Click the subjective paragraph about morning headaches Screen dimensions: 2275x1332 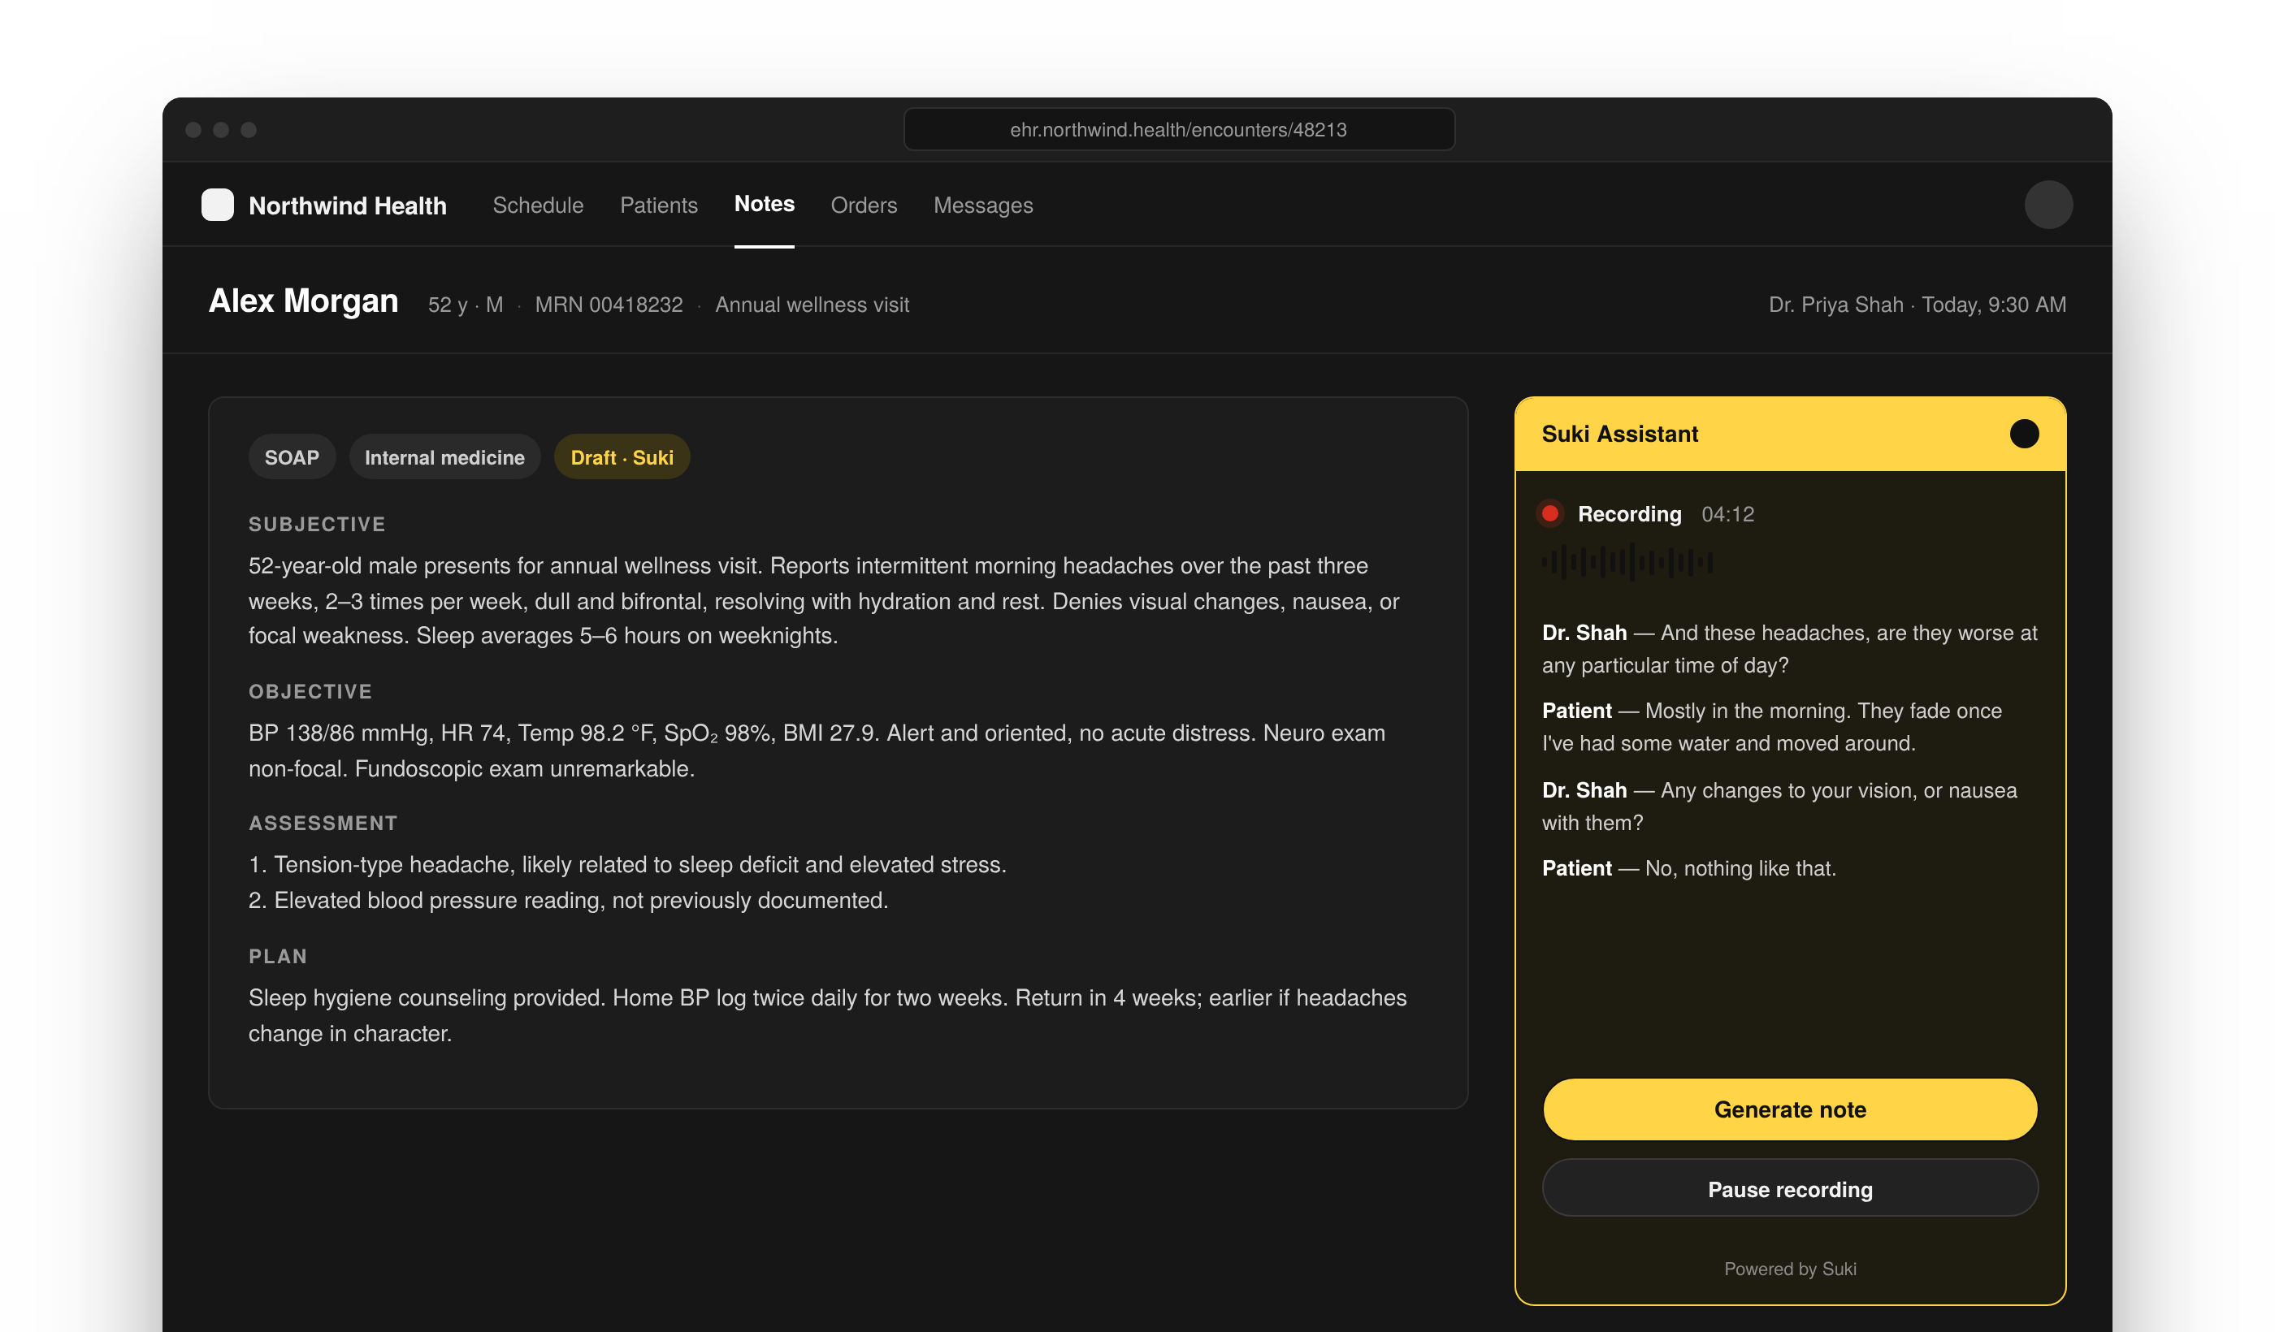click(x=824, y=601)
